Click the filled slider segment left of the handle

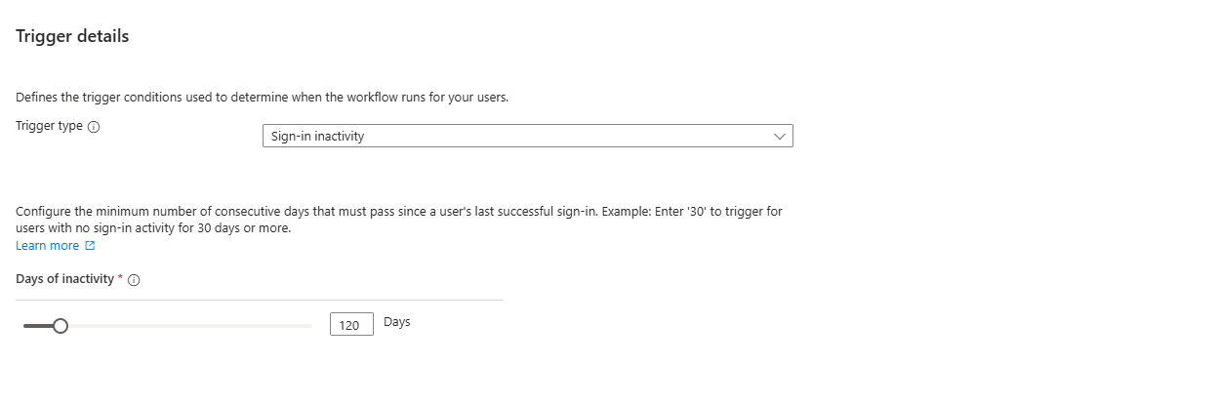point(37,326)
